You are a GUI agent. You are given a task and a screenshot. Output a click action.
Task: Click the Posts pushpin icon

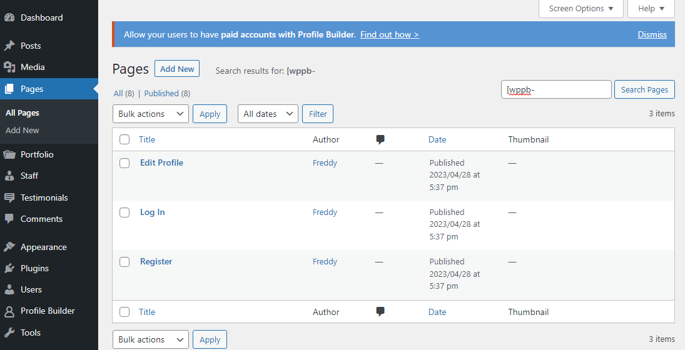pyautogui.click(x=9, y=46)
